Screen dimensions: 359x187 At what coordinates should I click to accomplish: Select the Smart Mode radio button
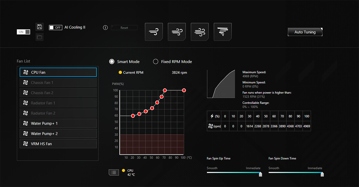point(112,62)
